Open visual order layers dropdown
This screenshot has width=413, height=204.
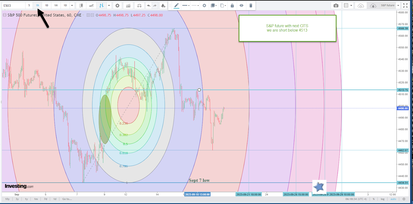point(214,5)
